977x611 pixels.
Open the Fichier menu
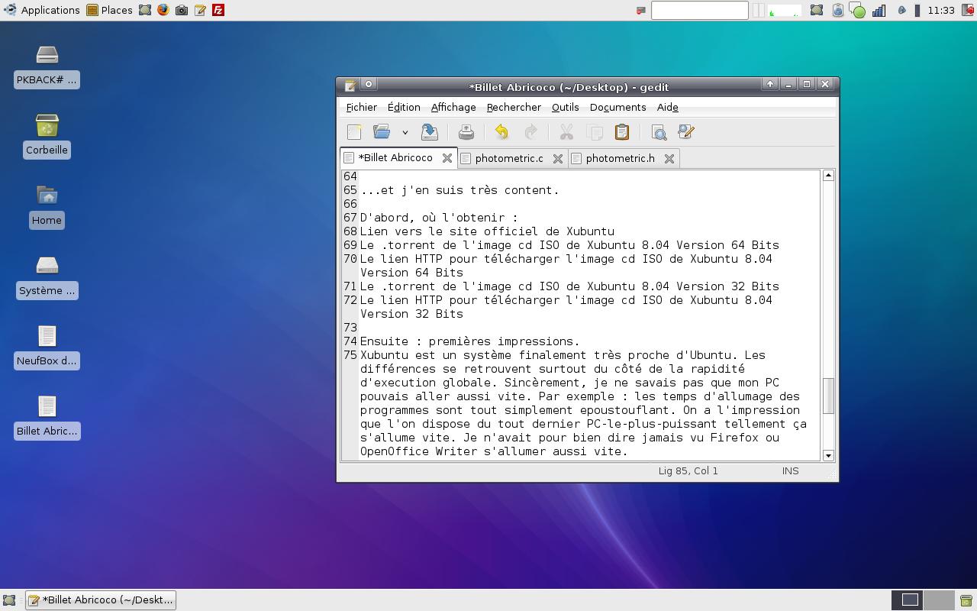pyautogui.click(x=361, y=108)
